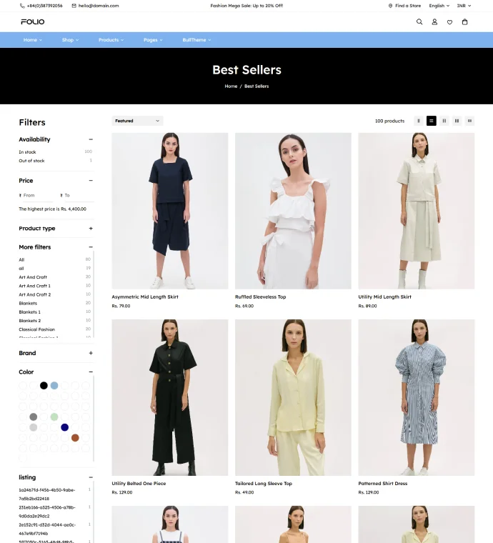Open the search icon in header

tap(419, 22)
